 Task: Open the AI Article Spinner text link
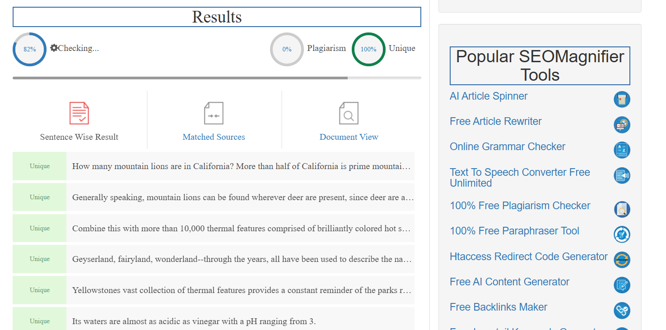click(489, 96)
